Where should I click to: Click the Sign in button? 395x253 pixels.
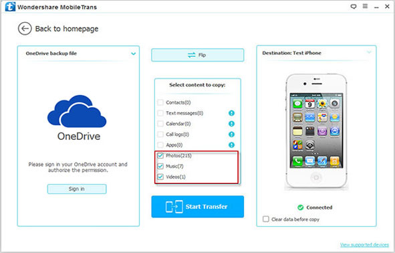(77, 189)
